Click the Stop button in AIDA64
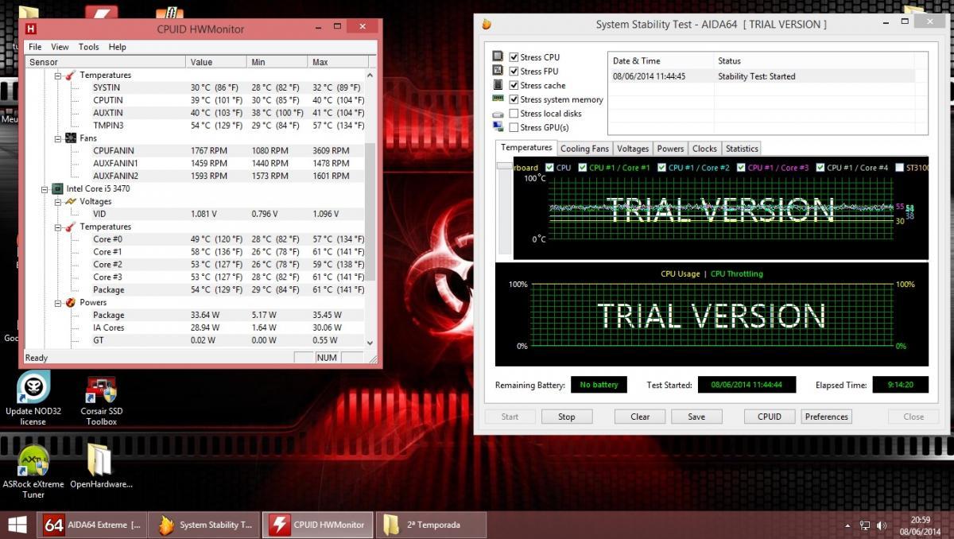The image size is (954, 539). pos(567,417)
